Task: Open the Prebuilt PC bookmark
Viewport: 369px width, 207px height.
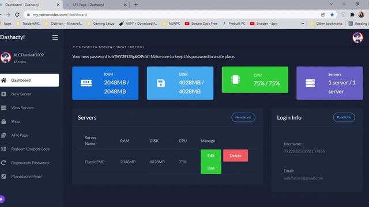Action: coord(234,24)
